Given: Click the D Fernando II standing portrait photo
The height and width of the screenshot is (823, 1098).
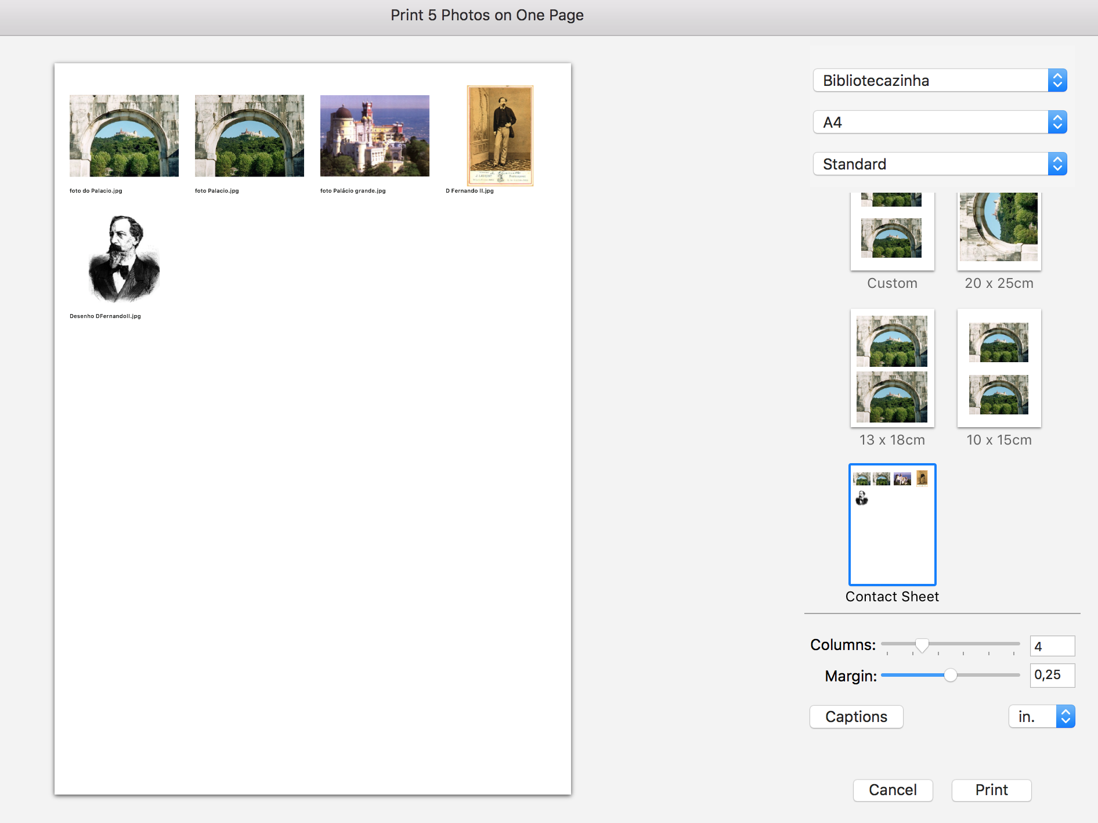Looking at the screenshot, I should click(500, 136).
